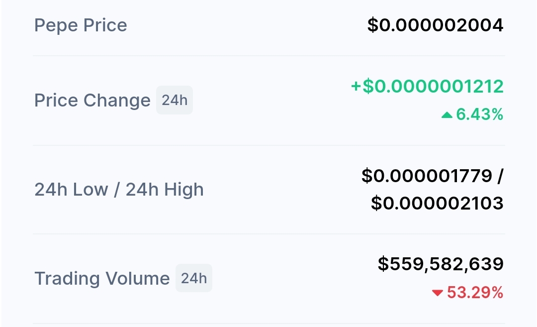
Task: Click the "24h Low" portion of the label
Action: (71, 189)
